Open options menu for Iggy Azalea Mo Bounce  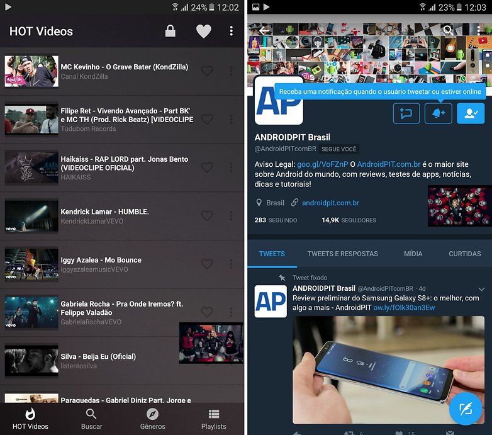click(x=232, y=264)
